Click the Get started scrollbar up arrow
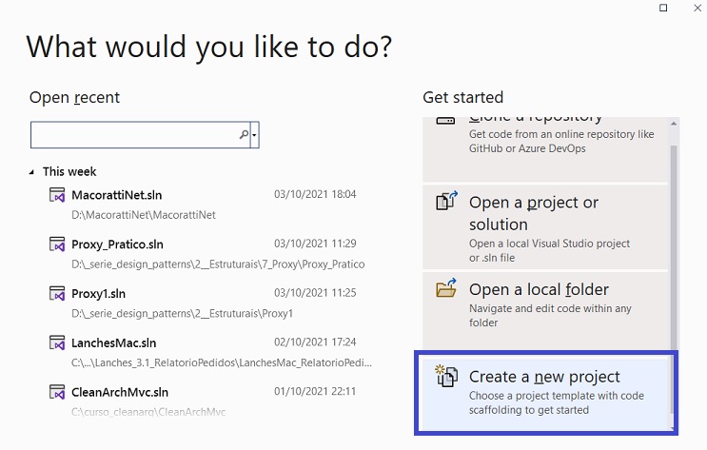Image resolution: width=707 pixels, height=450 pixels. tap(674, 124)
